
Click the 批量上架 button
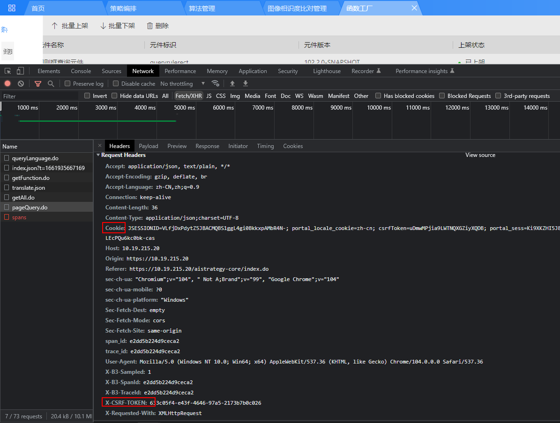pos(70,26)
